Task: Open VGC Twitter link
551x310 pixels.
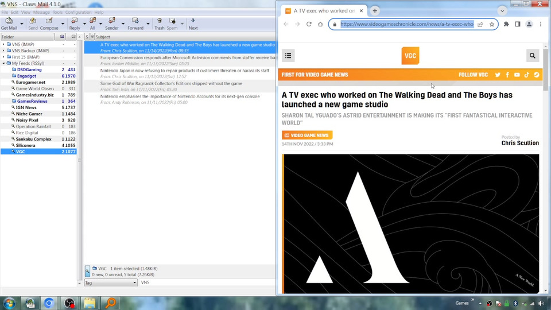Action: point(498,75)
